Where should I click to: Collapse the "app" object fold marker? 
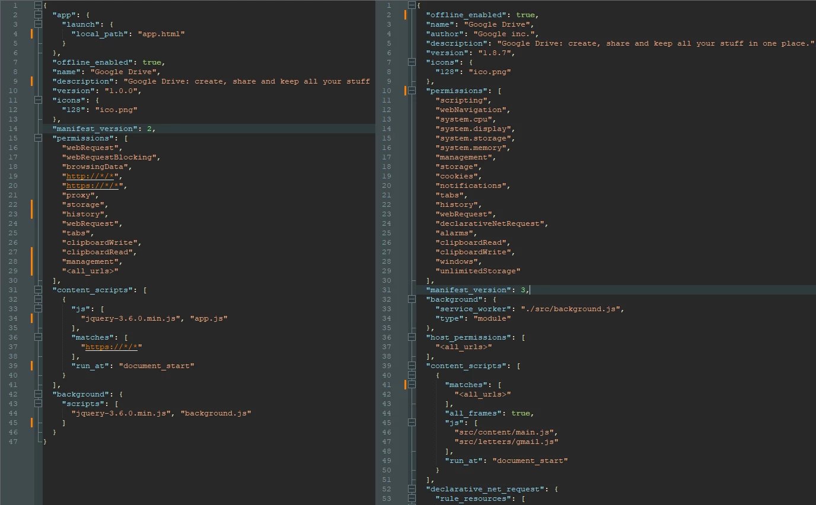[39, 15]
